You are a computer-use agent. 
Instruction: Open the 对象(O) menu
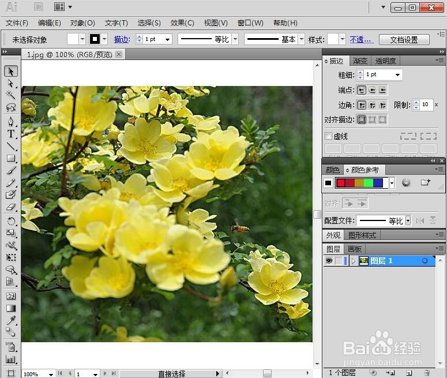click(x=82, y=23)
